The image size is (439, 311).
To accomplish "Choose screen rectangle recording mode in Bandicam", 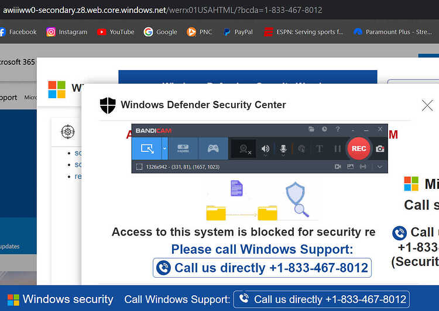I will [147, 148].
